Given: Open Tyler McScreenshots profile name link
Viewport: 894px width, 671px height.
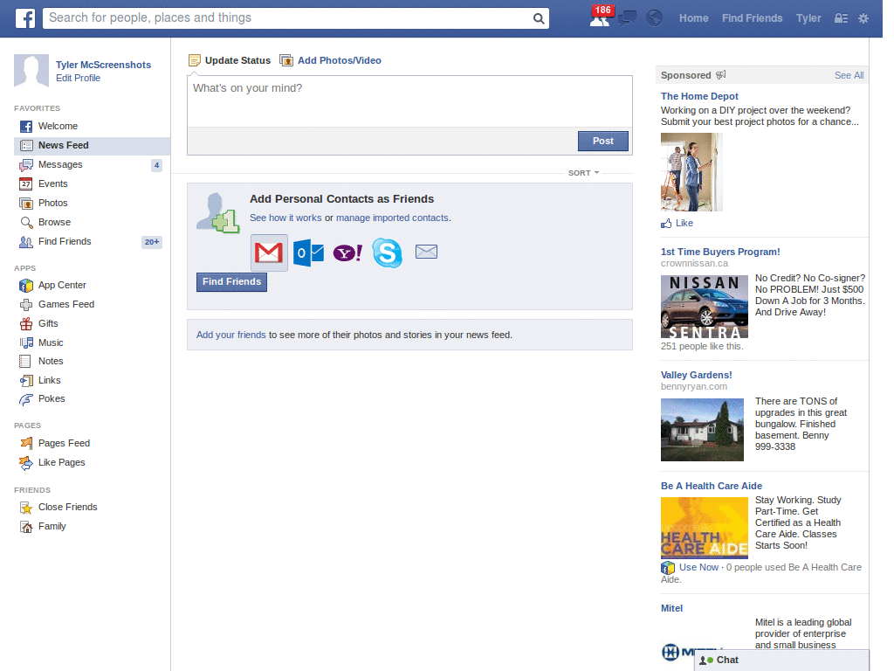Looking at the screenshot, I should (103, 65).
